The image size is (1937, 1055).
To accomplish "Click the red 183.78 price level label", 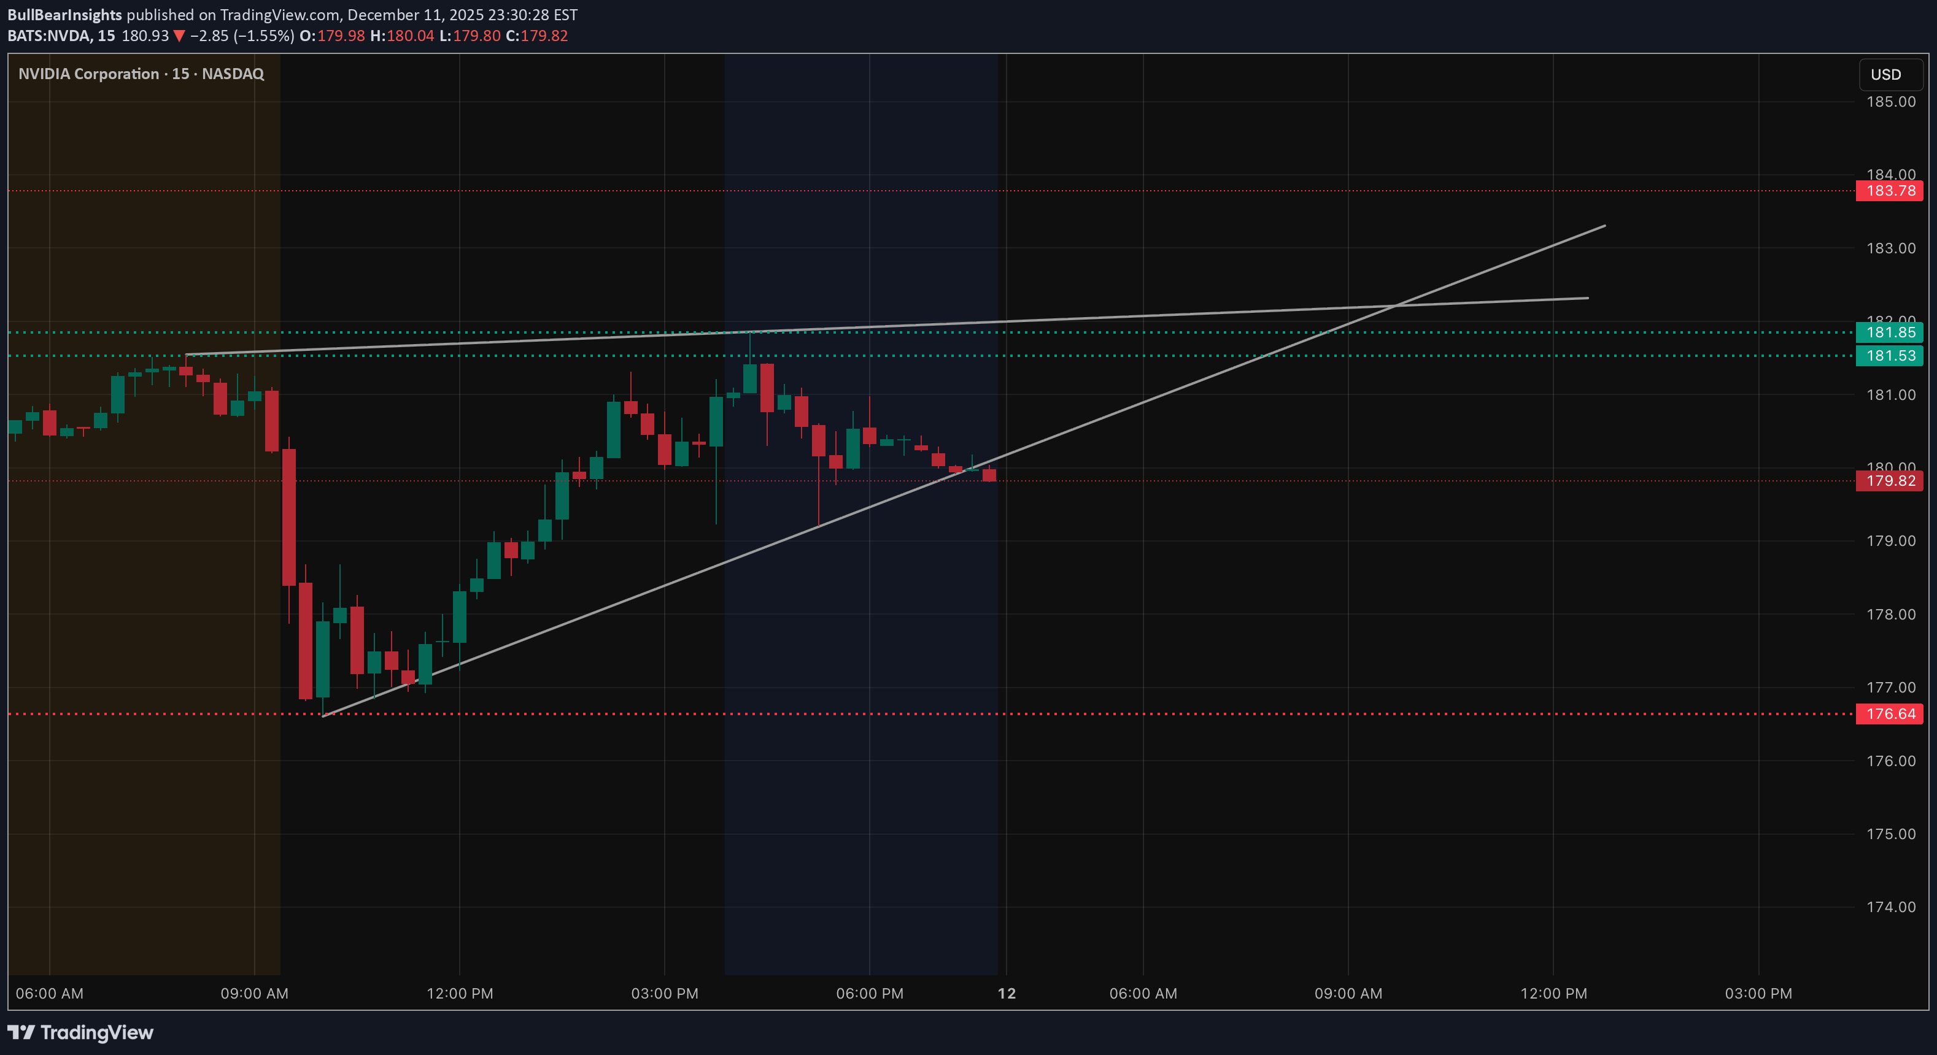I will (1890, 190).
